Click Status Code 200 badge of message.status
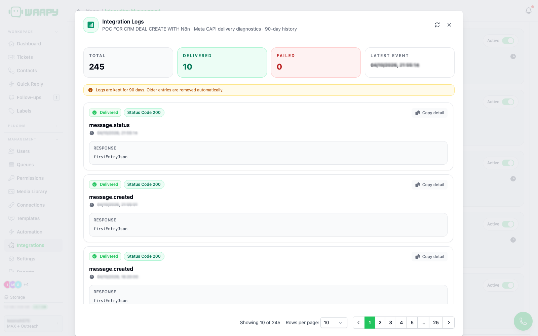This screenshot has height=336, width=538. point(144,113)
